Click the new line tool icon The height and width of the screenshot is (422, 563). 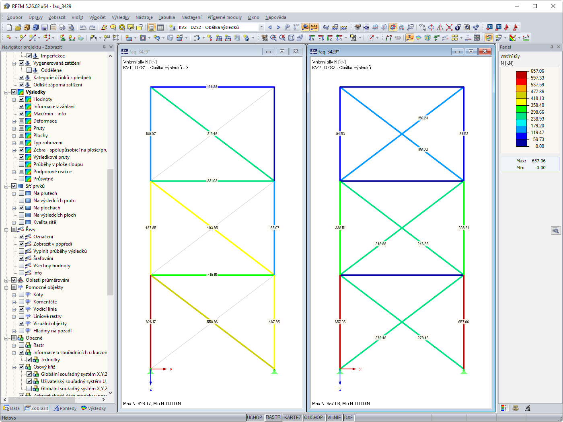click(23, 38)
